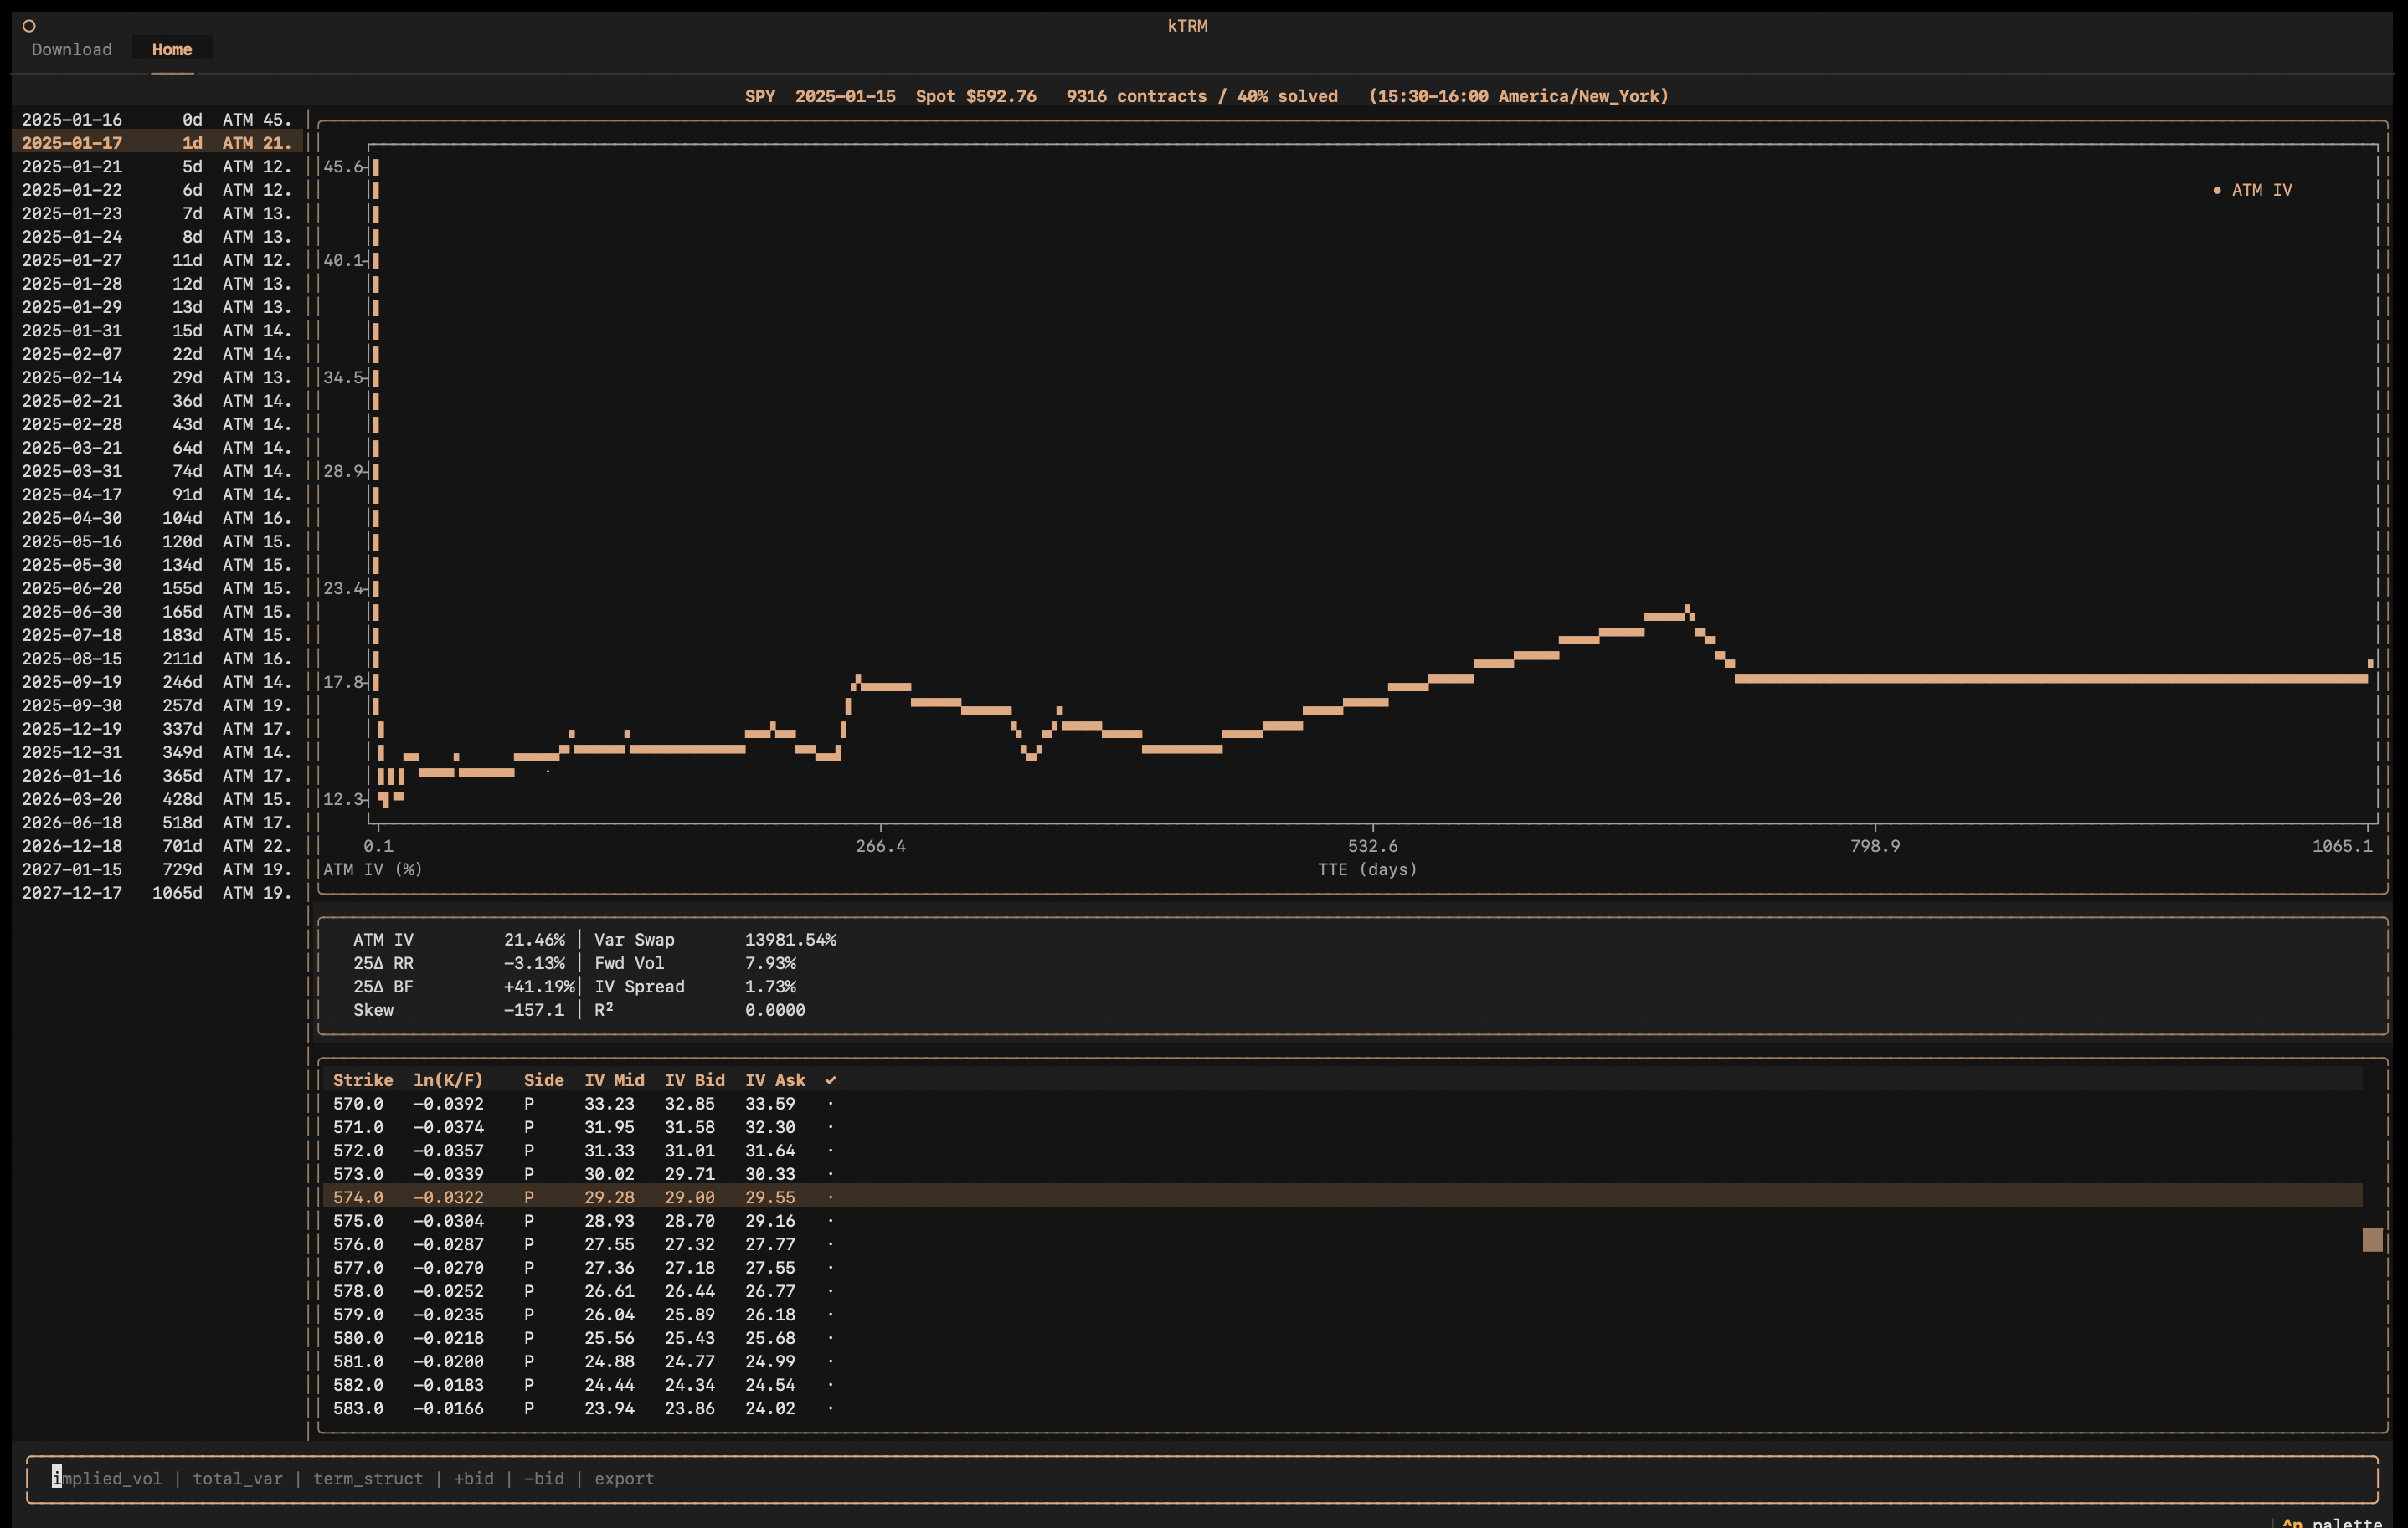
Task: Click the export command suggestion
Action: pos(624,1479)
